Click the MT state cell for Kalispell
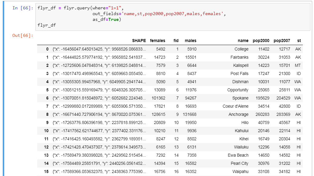This screenshot has height=176, width=314. coord(298,65)
